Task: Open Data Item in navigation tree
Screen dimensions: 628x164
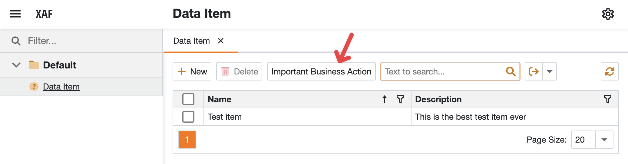Action: [61, 87]
